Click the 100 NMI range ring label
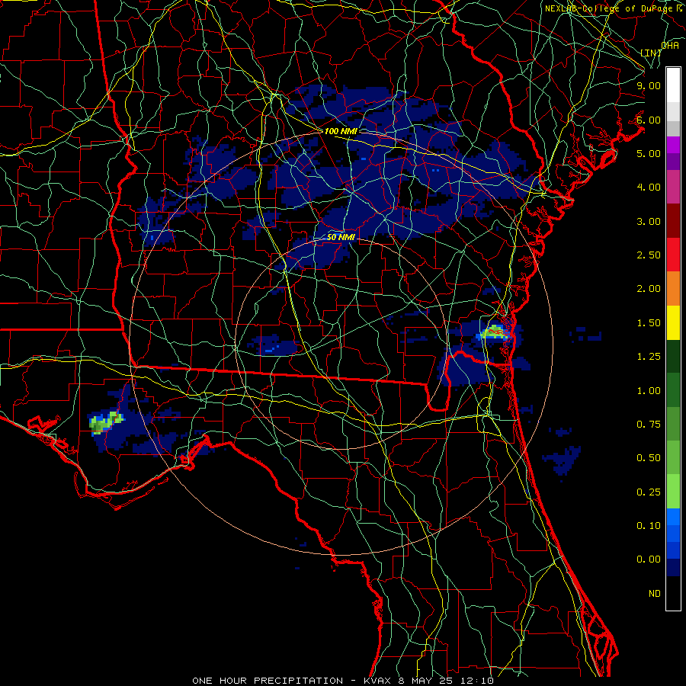This screenshot has width=686, height=686. (x=341, y=131)
